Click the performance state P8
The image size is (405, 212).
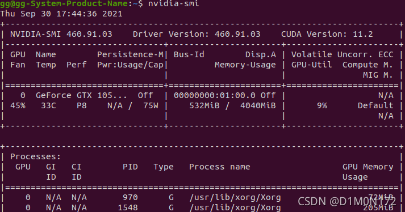(82, 105)
